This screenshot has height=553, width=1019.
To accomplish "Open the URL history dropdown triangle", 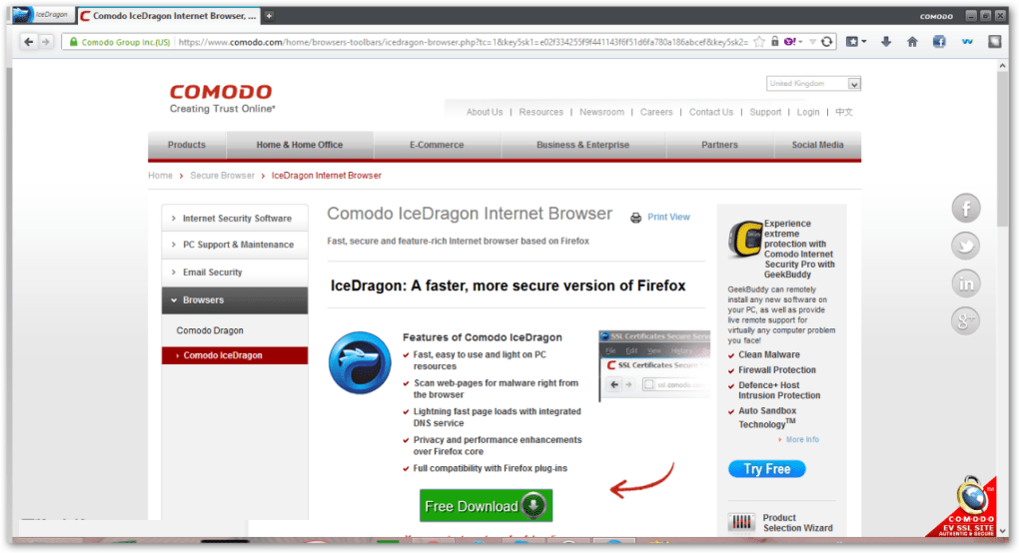I will point(811,42).
